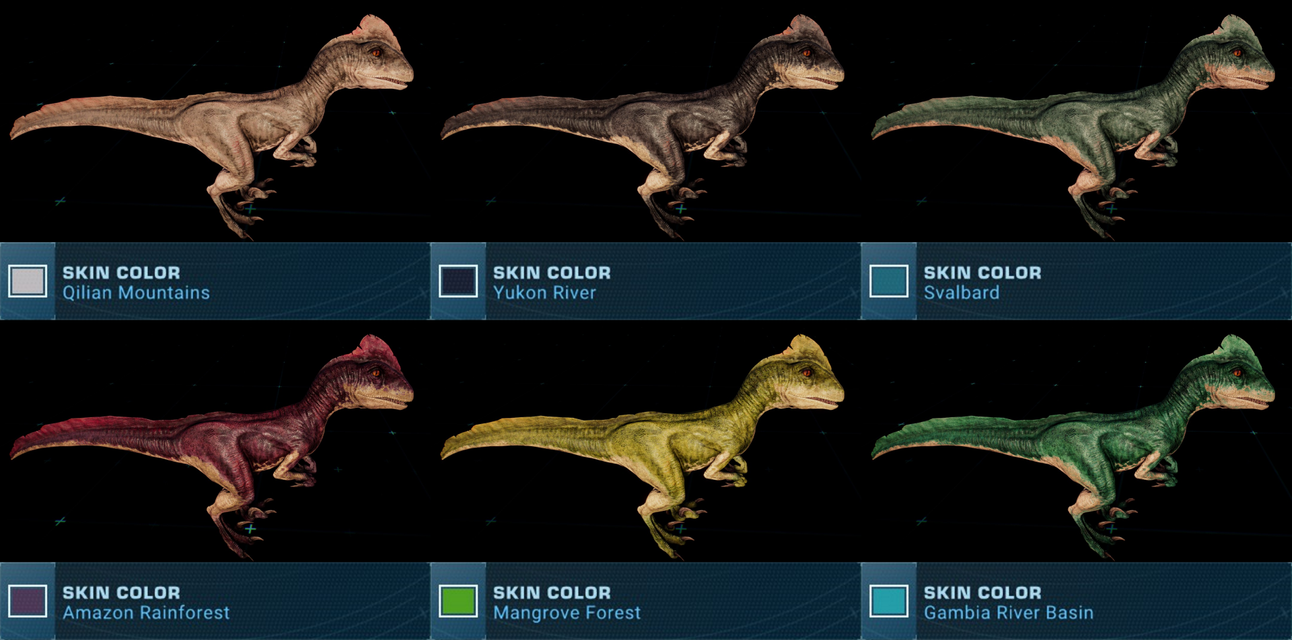Select the Amazon Rainforest purple swatch

tap(28, 601)
